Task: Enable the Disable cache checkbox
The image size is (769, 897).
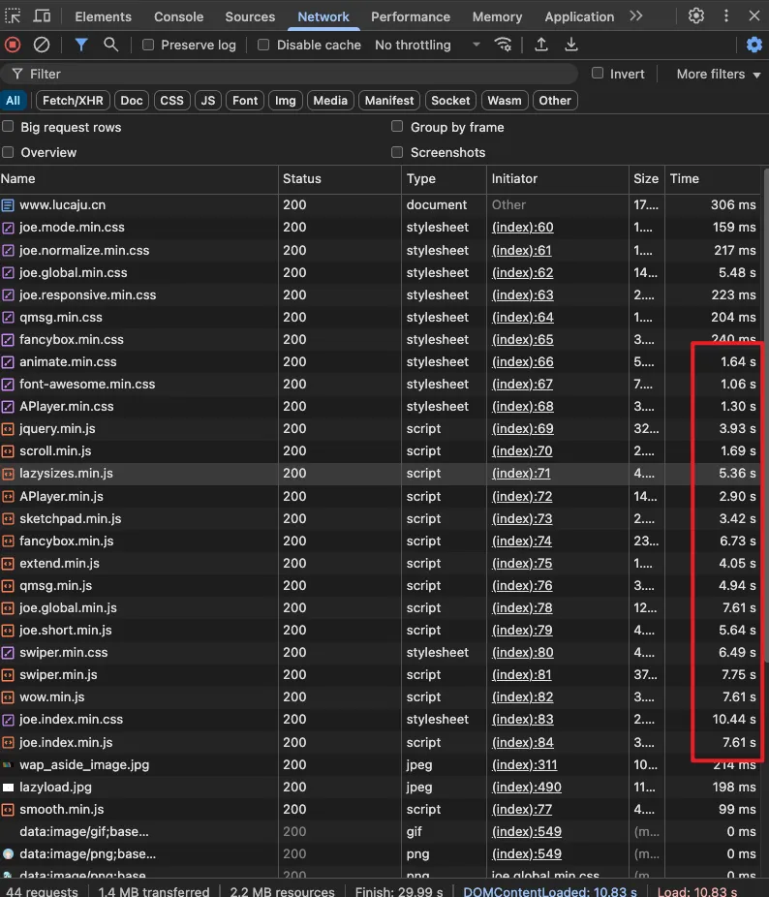Action: [x=263, y=45]
